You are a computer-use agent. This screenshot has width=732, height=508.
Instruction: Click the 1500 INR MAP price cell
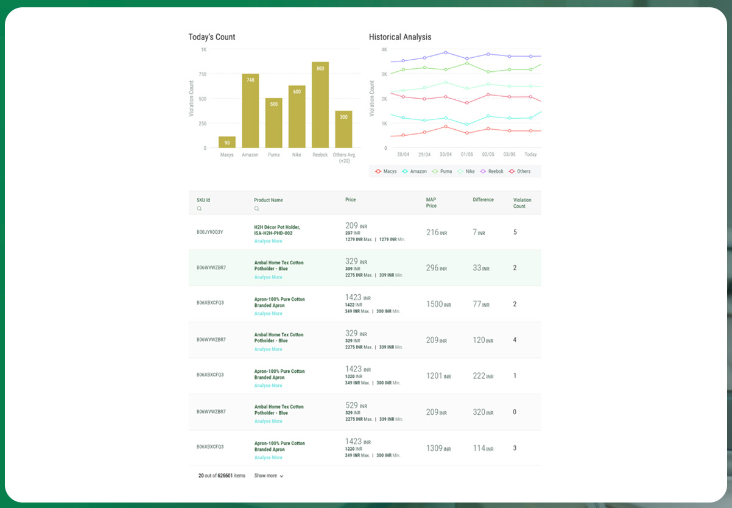click(438, 304)
